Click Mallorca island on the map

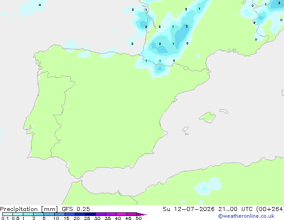tap(208, 117)
